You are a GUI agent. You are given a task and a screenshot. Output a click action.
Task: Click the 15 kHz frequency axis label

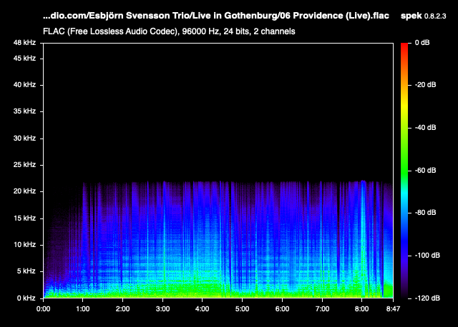click(24, 218)
